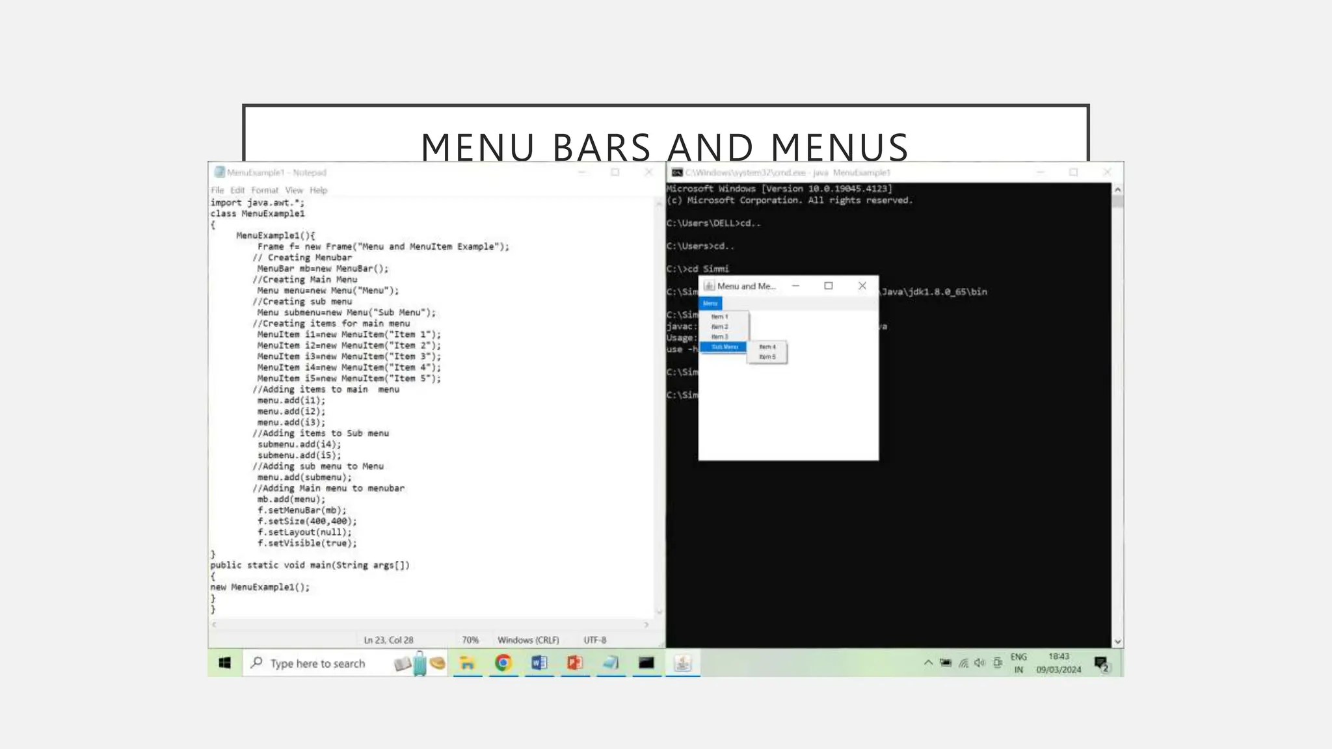The image size is (1332, 749).
Task: Open the Windows Start menu
Action: [225, 663]
